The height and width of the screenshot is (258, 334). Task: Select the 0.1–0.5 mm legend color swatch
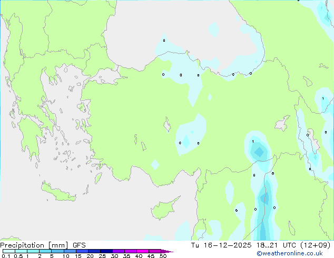[x=9, y=251]
